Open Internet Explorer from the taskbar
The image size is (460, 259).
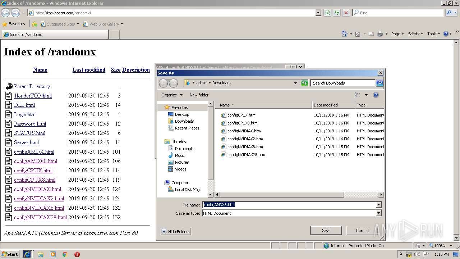point(27,254)
